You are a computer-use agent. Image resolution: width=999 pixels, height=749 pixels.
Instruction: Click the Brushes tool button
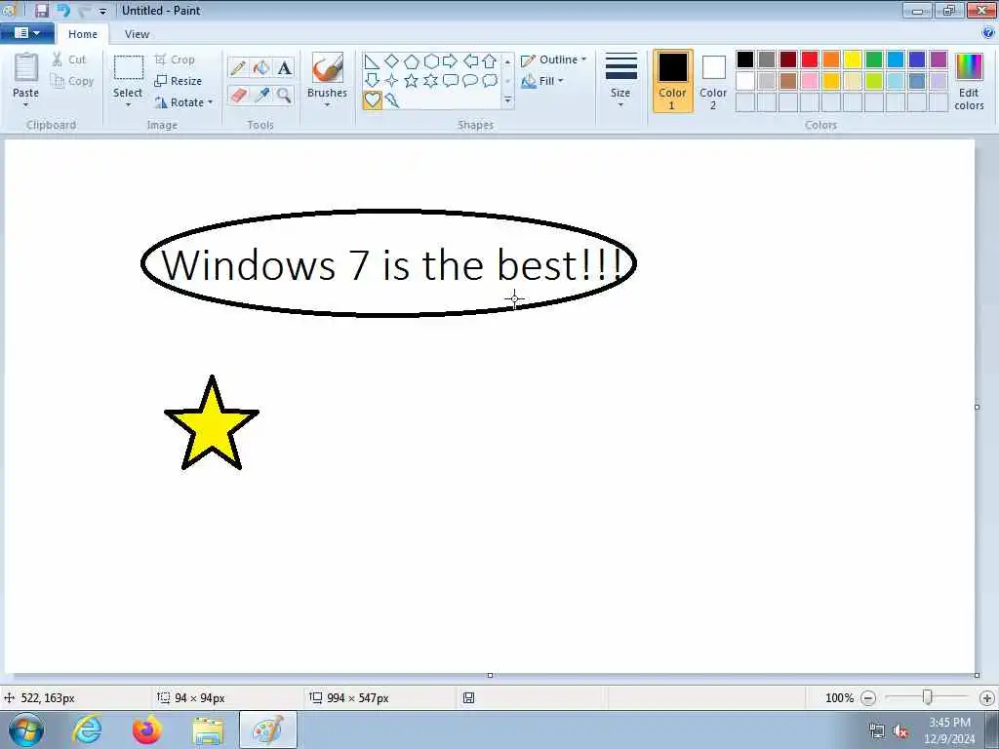tap(328, 74)
